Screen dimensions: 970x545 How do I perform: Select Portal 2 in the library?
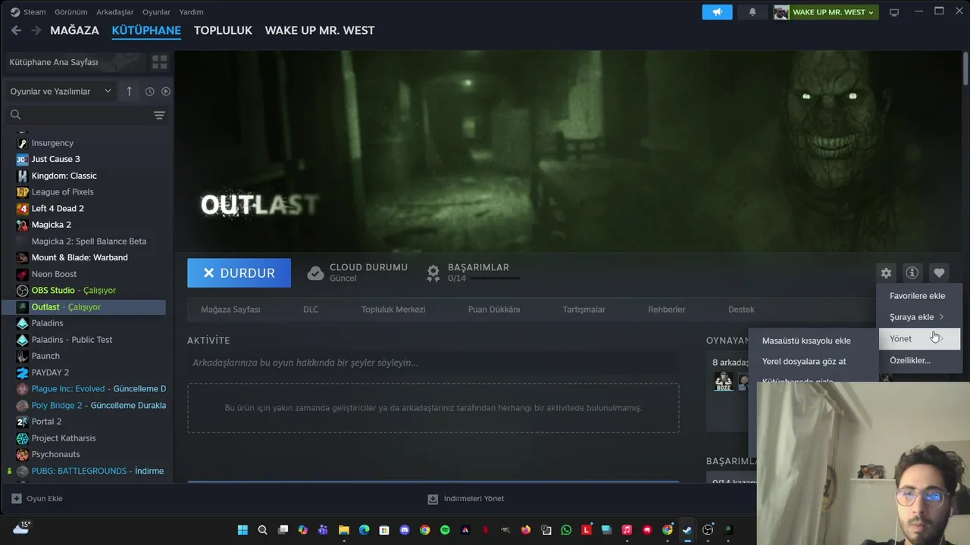point(46,422)
